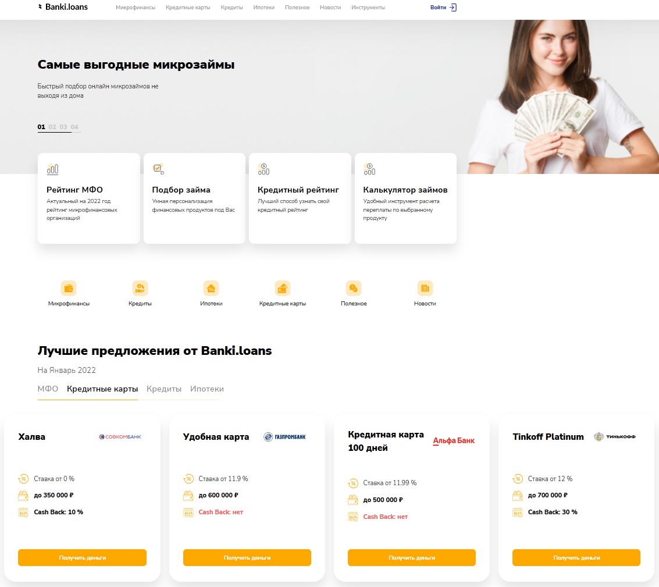Click the checkmark icon above Подбор займа

(158, 169)
